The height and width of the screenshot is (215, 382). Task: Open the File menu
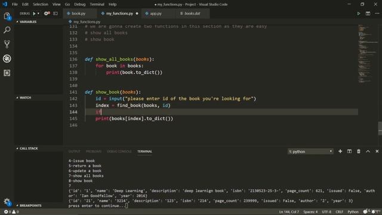click(x=15, y=4)
